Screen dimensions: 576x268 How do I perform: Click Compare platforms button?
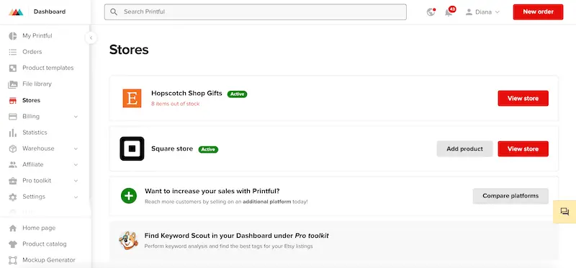[510, 196]
